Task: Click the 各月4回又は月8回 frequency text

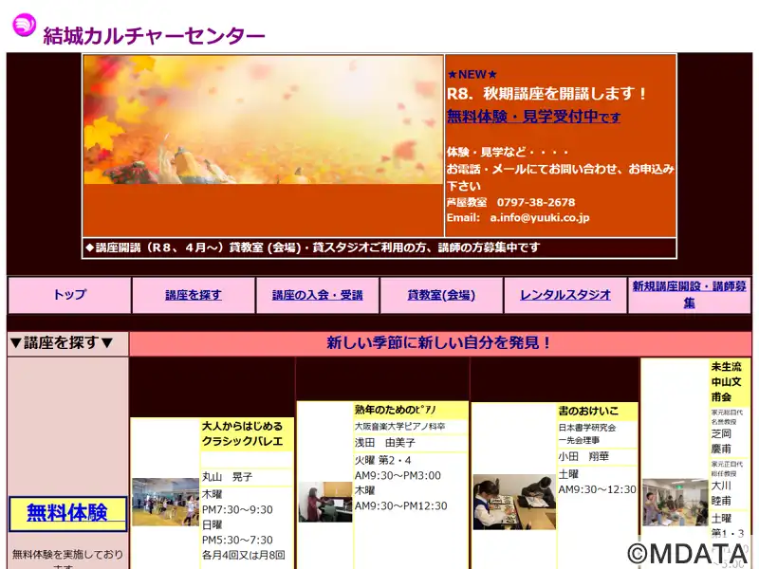Action: point(244,555)
